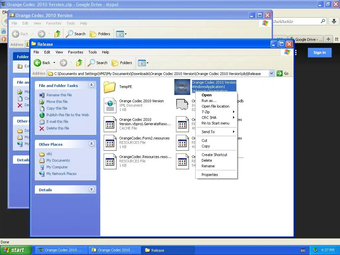The width and height of the screenshot is (340, 255).
Task: Open the TempPE folder
Action: [110, 87]
